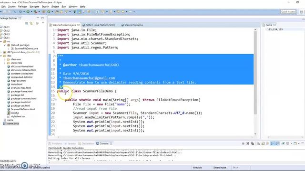Open Package Explorer View Menu dropdown

point(43,23)
